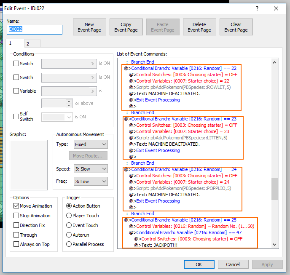Select the 'Text: JACKPOT!!!' command line
Viewport: 290px width, 275px height.
pyautogui.click(x=156, y=245)
